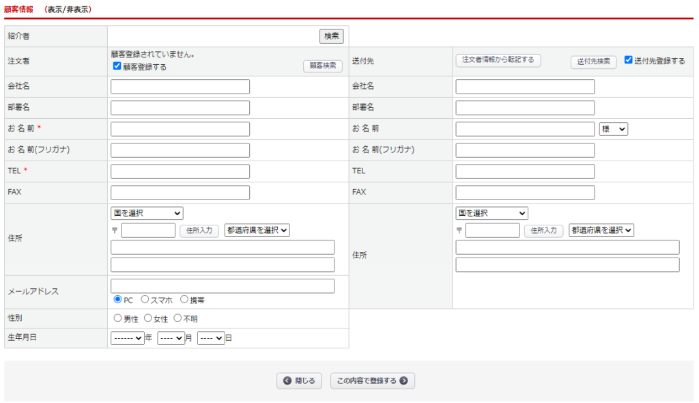Expand the birth year dropdown

(127, 338)
